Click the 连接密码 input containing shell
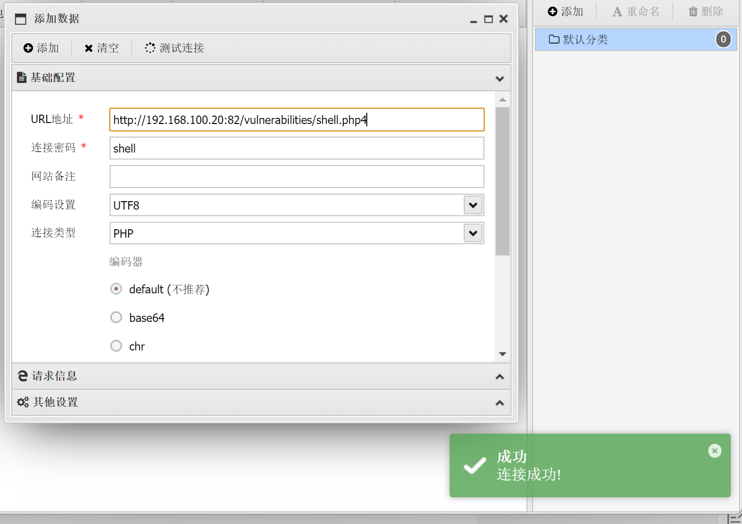This screenshot has width=742, height=524. click(x=297, y=148)
